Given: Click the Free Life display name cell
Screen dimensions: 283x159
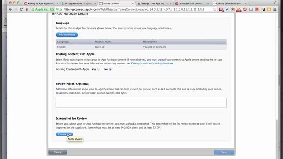Looking at the screenshot, I should (99, 47).
